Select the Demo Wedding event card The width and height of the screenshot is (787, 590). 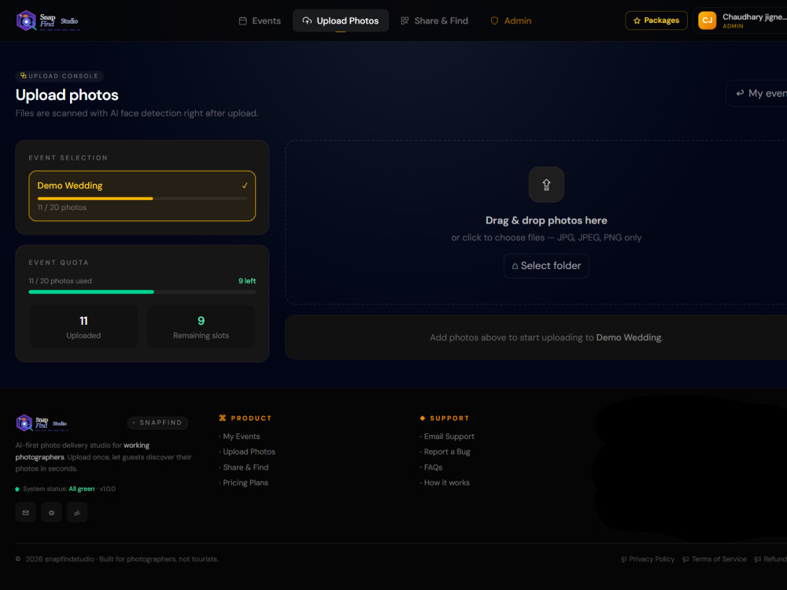(142, 196)
